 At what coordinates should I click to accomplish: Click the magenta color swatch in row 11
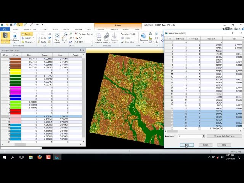coord(16,88)
